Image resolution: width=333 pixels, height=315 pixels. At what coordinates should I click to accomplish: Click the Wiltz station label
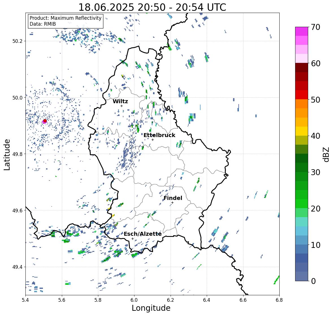120,101
